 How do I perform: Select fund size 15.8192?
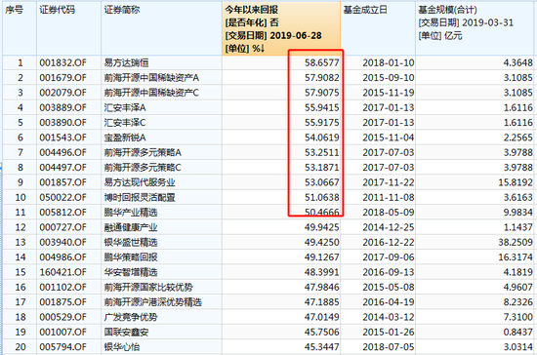click(x=516, y=182)
